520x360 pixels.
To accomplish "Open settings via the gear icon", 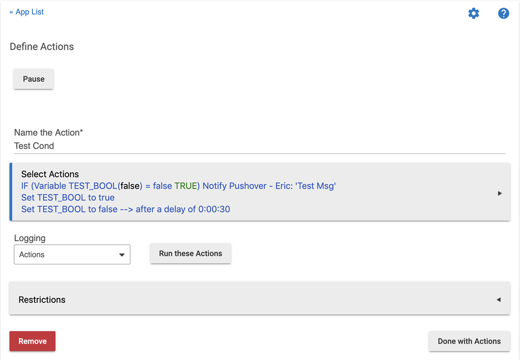I will 474,13.
